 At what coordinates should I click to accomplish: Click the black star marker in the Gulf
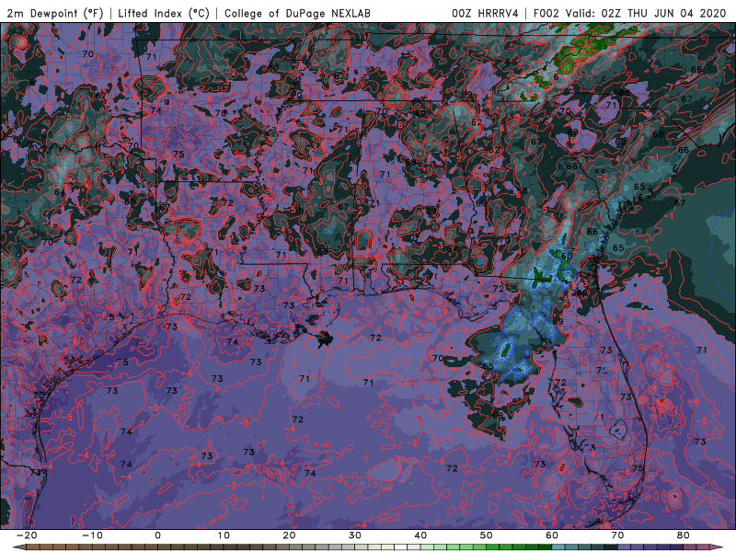(324, 339)
